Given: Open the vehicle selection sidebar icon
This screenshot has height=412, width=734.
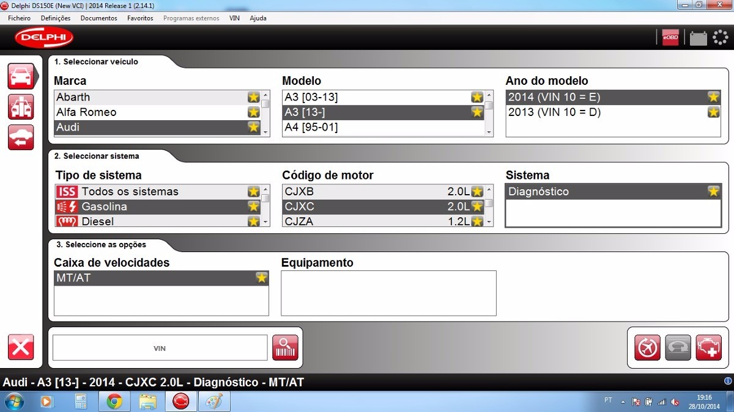Looking at the screenshot, I should click(21, 76).
